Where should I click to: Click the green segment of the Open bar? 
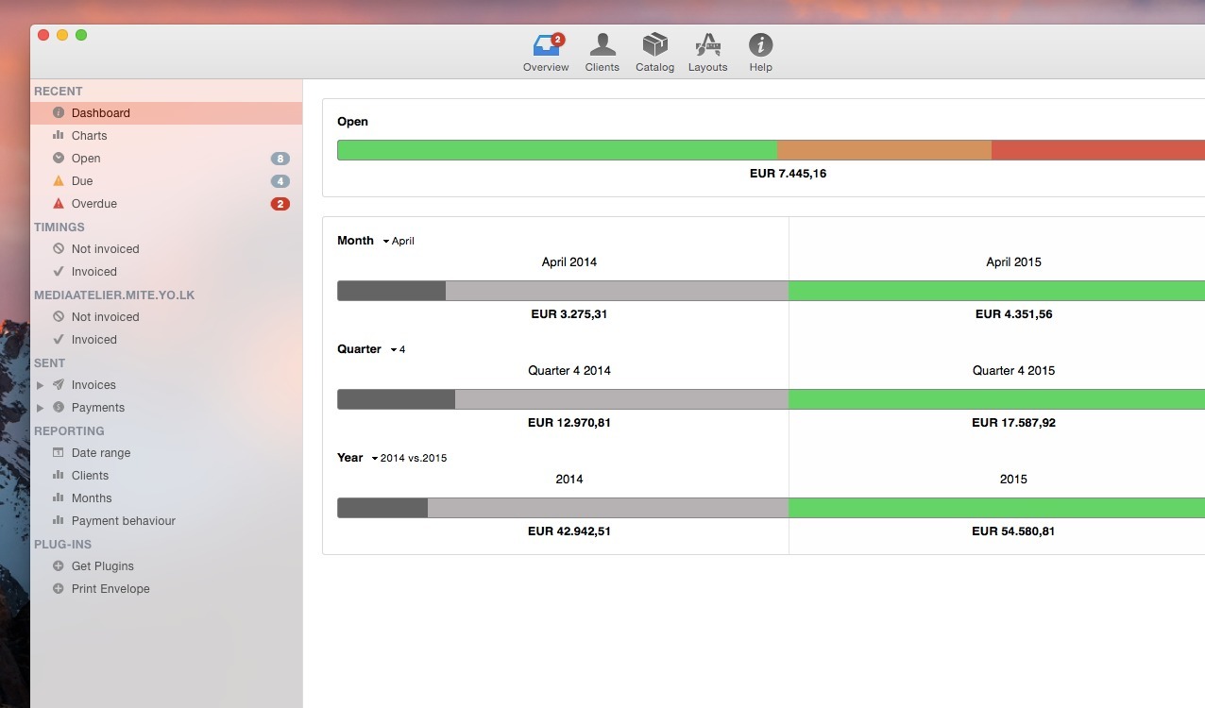[557, 149]
